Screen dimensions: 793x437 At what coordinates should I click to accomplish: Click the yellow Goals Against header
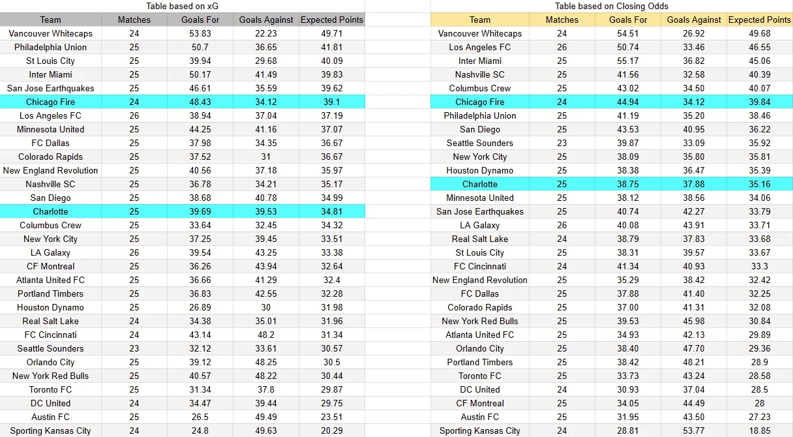click(x=693, y=20)
